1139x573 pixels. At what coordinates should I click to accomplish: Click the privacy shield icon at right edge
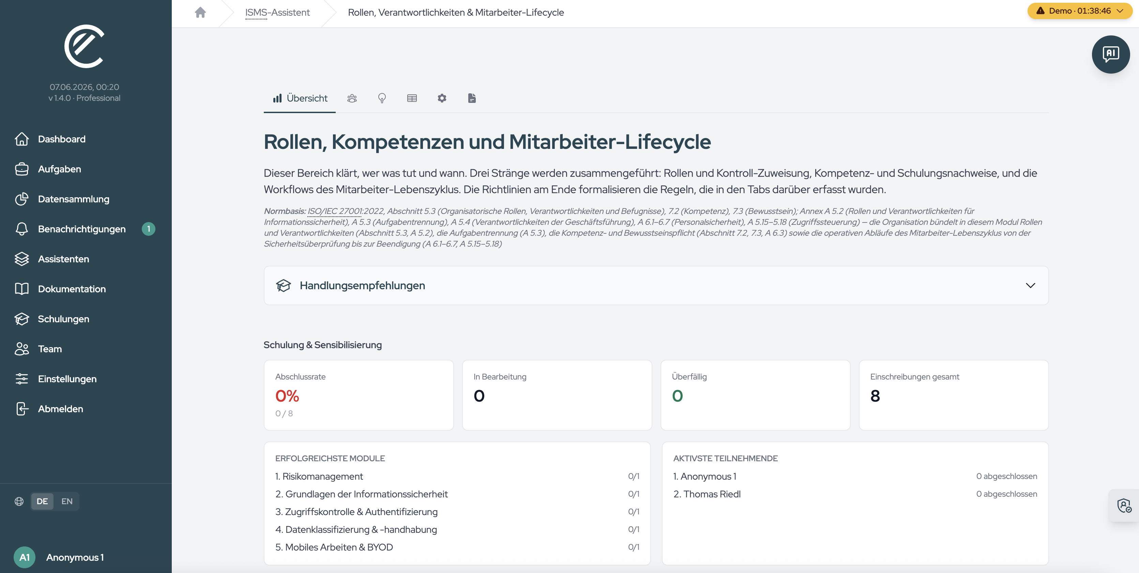(x=1124, y=505)
